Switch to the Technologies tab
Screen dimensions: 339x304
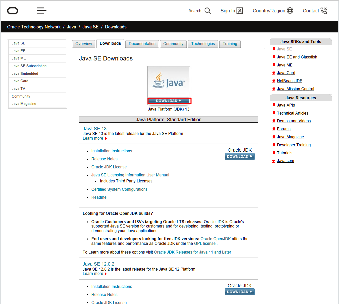point(203,44)
